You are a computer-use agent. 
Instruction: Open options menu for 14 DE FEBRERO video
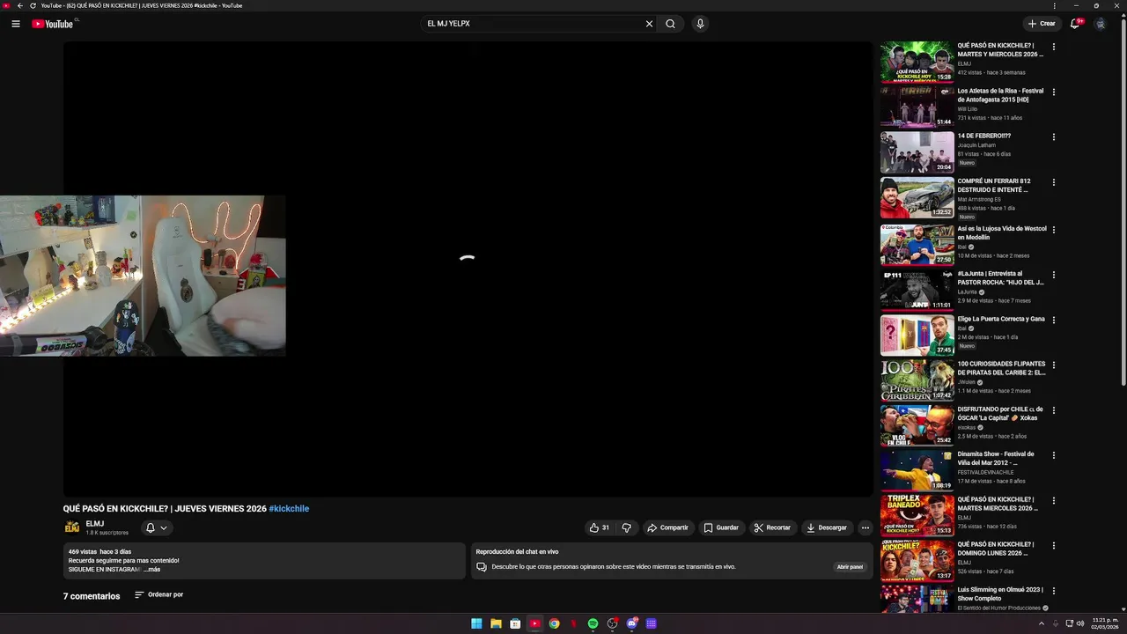(1053, 137)
